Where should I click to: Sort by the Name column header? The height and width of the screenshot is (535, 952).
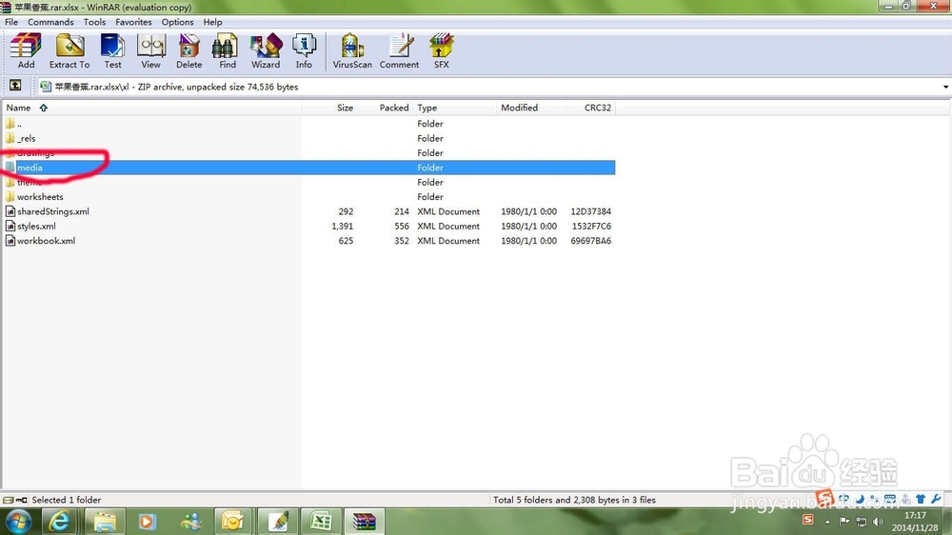[151, 108]
